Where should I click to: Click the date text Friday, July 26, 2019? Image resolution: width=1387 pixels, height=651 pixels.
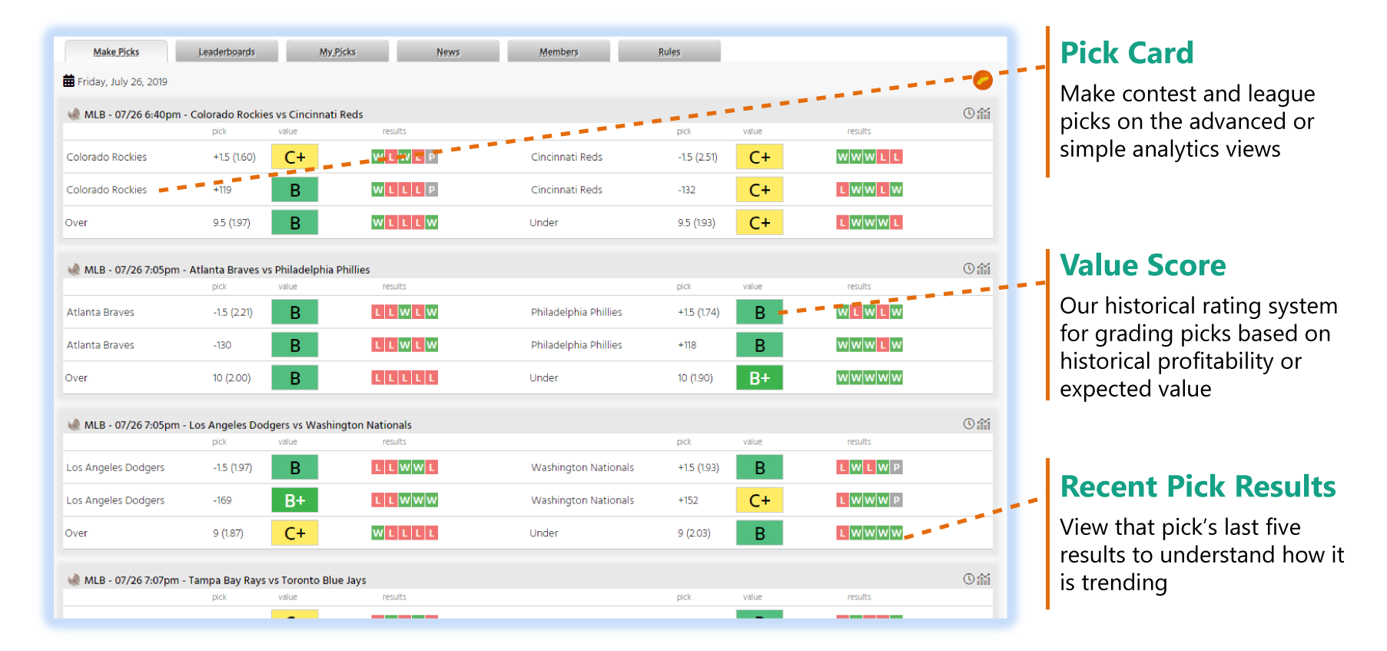122,81
